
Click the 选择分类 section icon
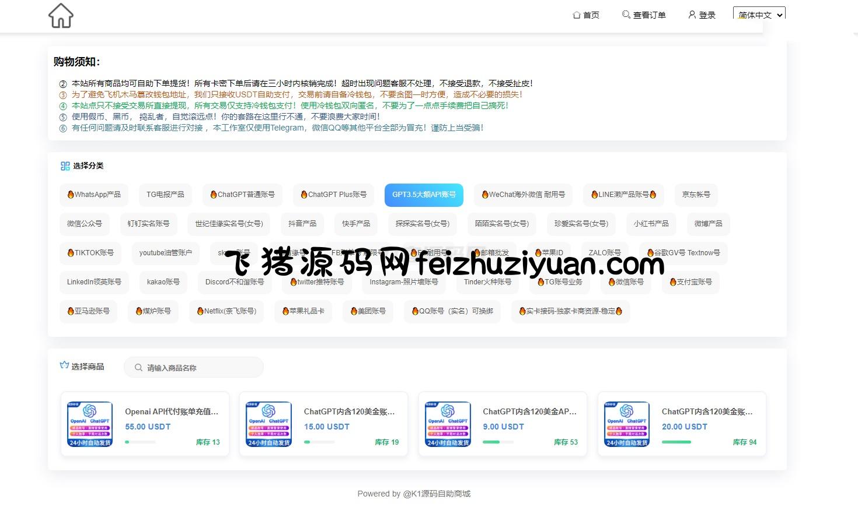coord(65,166)
